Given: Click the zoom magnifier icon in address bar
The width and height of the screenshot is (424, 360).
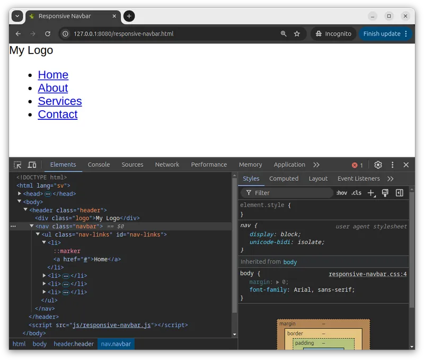Looking at the screenshot, I should pyautogui.click(x=284, y=33).
